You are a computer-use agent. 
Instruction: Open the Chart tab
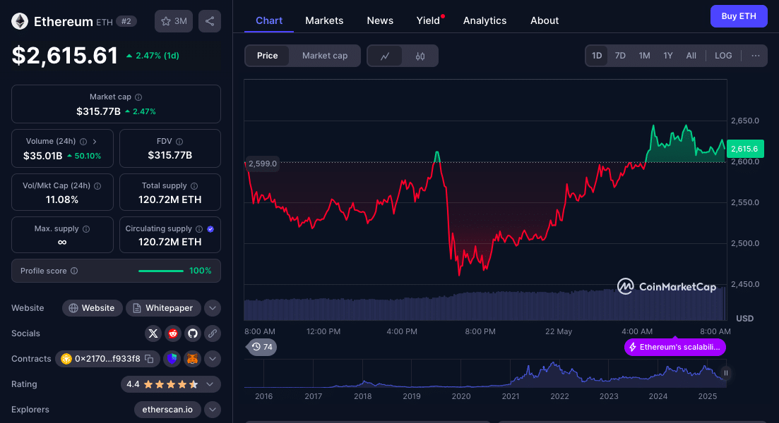tap(269, 21)
